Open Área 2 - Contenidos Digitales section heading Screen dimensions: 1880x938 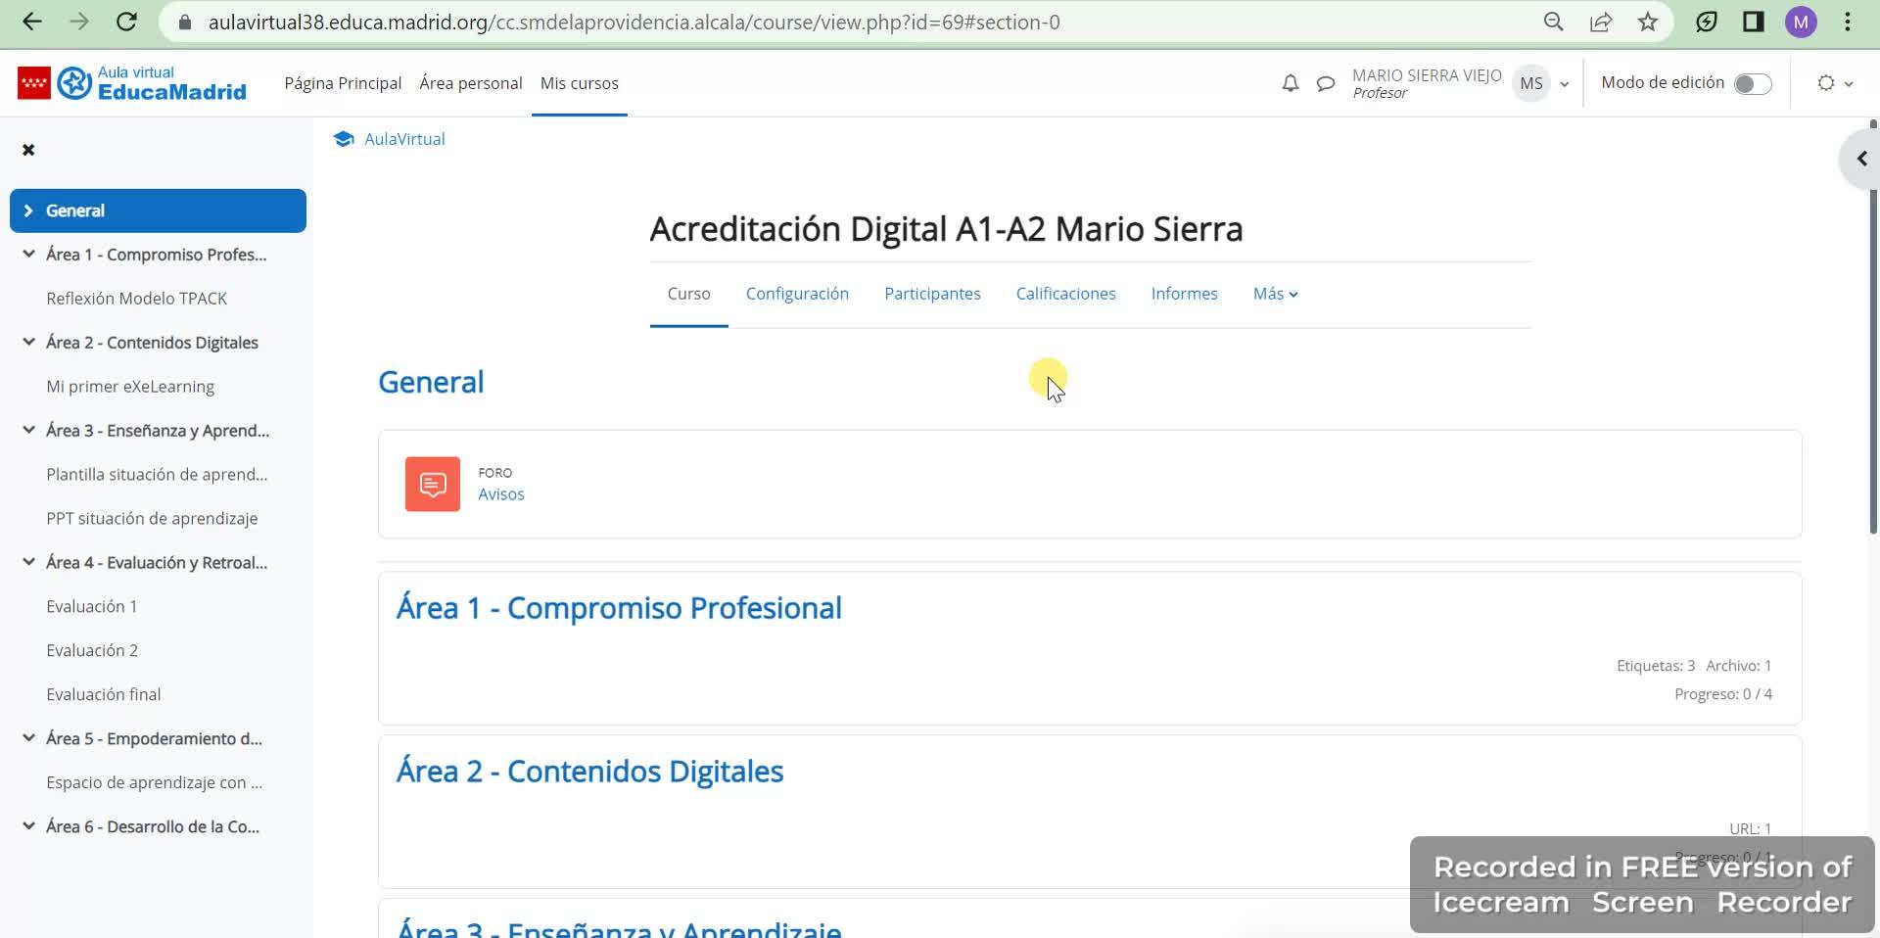pos(589,772)
